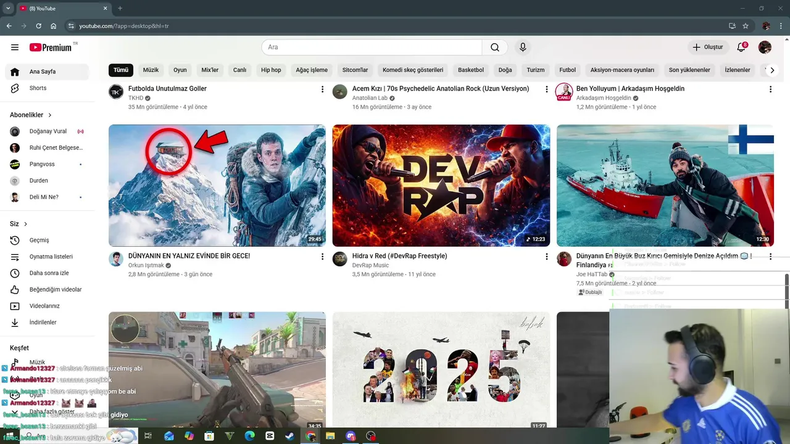
Task: Play the DevRap Hidra v Red thumbnail
Action: click(441, 186)
